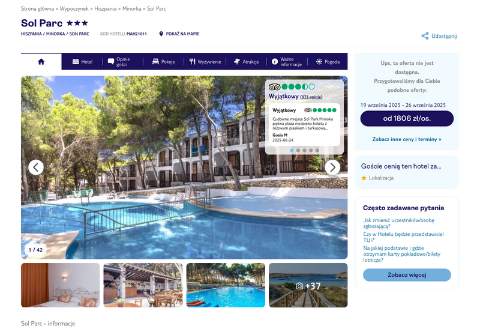
Task: Open the bedroom photo thumbnail
Action: click(x=61, y=285)
